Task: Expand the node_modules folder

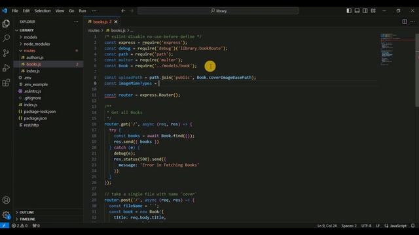Action: [x=37, y=44]
